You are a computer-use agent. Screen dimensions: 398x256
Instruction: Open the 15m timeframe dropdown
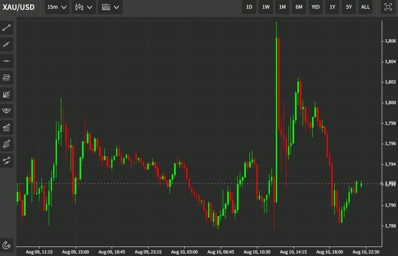pyautogui.click(x=56, y=7)
